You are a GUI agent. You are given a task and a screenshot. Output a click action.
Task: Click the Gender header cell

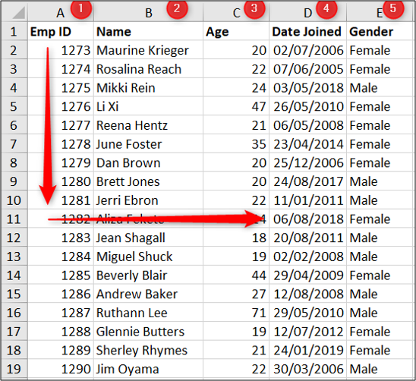[380, 31]
